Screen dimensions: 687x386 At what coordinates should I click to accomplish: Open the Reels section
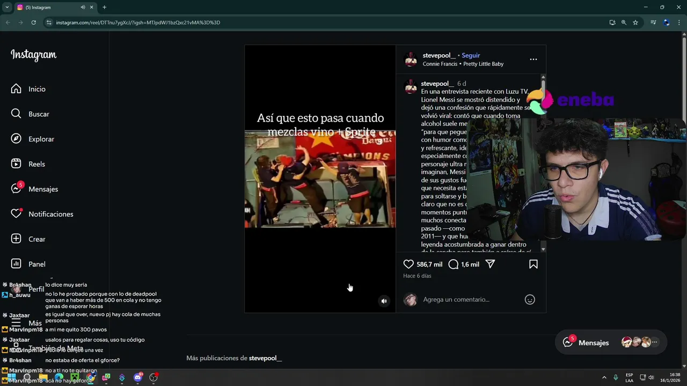28,164
